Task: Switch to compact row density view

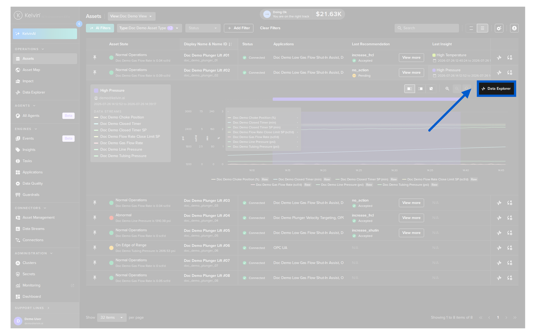Action: tap(471, 28)
